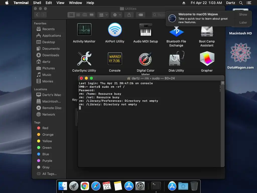
Task: Open the View menu
Action: (x=60, y=3)
